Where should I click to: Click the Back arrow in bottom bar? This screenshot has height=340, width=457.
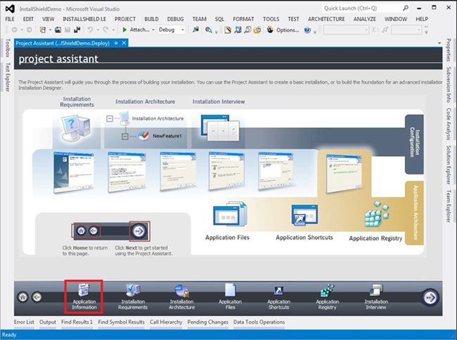[x=37, y=297]
